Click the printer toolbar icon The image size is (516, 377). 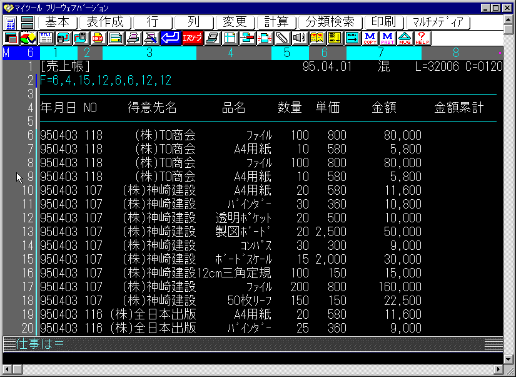click(x=133, y=38)
